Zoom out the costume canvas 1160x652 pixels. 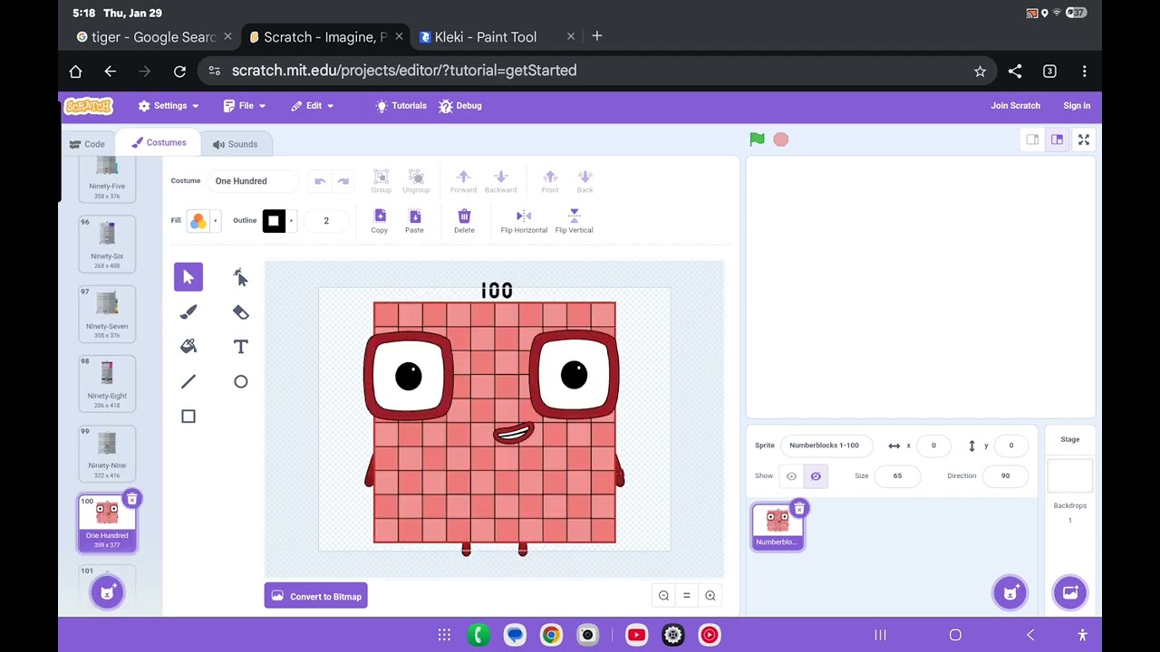point(663,595)
